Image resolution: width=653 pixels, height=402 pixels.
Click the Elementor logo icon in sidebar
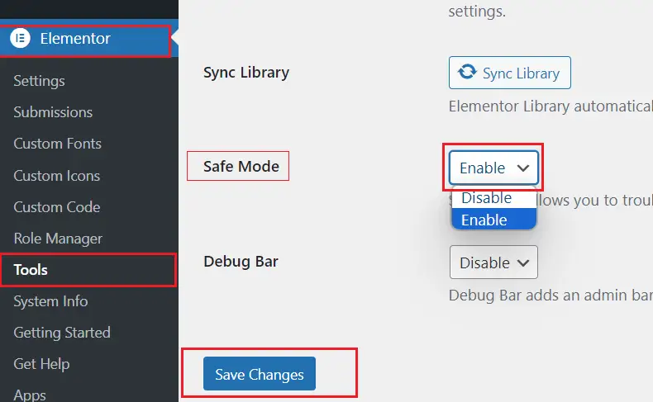[21, 39]
